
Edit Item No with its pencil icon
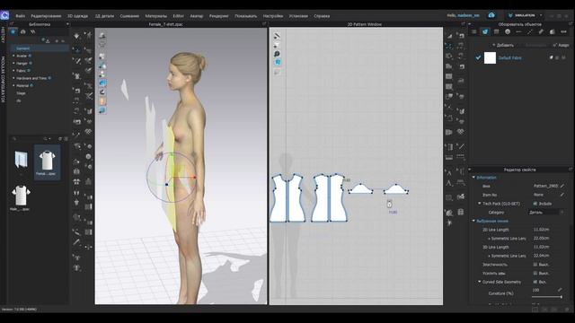tap(562, 195)
